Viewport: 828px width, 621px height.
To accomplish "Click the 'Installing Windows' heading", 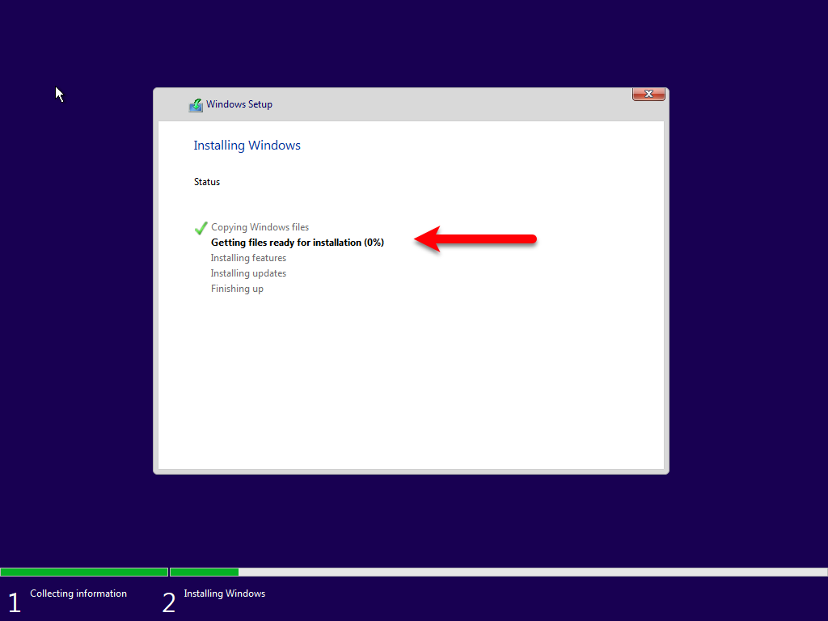I will pos(247,146).
